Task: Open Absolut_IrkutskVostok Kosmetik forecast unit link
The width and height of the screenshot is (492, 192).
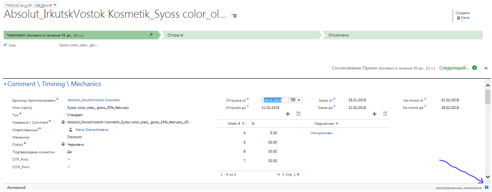Action: pos(94,100)
